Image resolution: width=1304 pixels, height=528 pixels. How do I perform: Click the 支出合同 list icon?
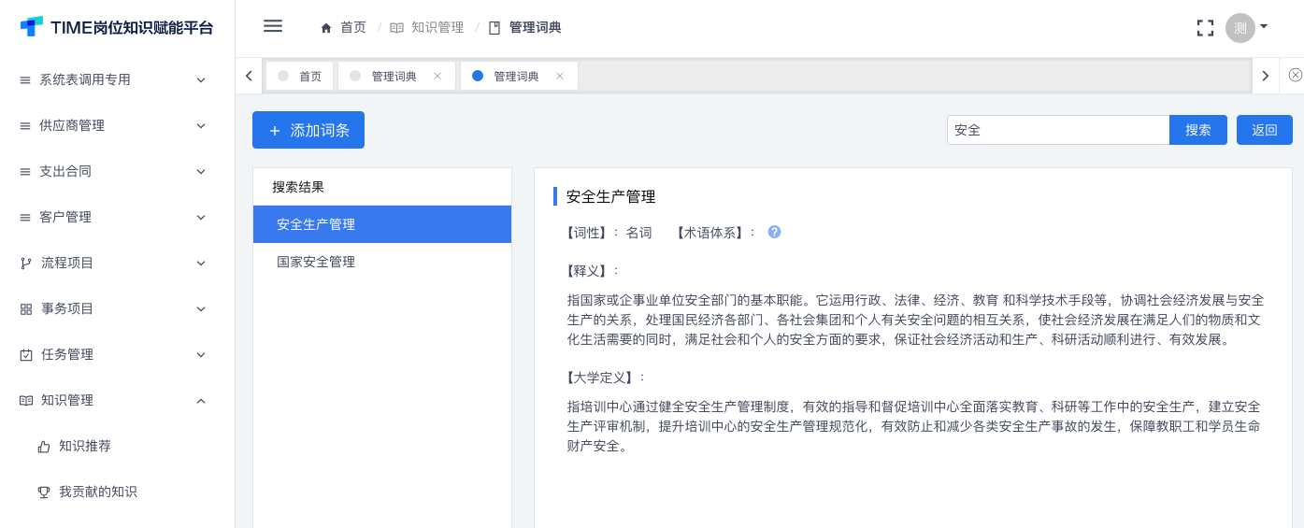coord(25,171)
